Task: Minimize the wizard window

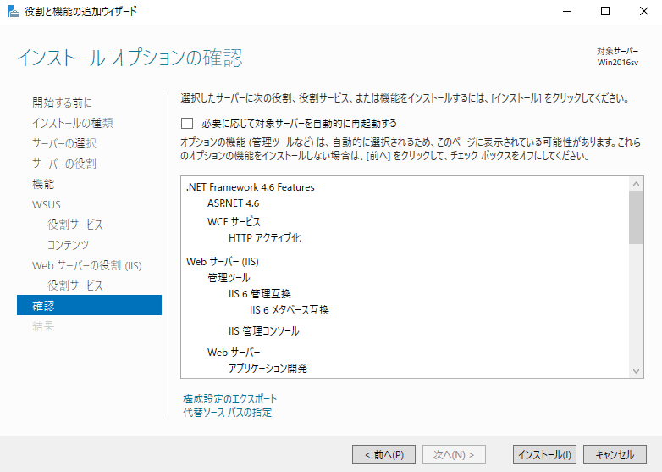Action: (x=567, y=11)
